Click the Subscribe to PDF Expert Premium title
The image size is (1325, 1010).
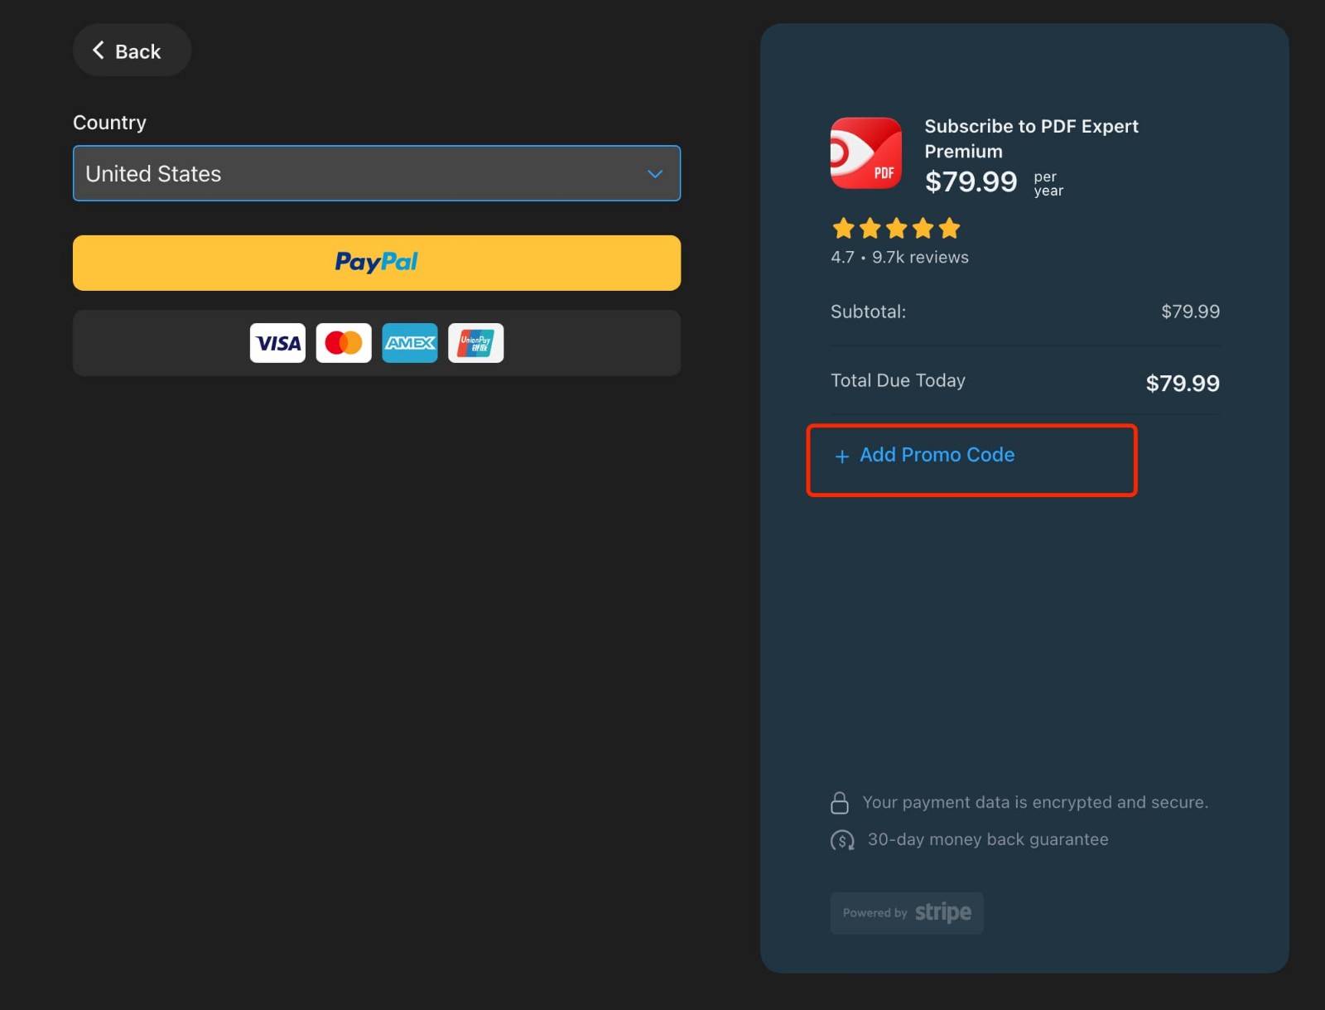tap(1031, 138)
